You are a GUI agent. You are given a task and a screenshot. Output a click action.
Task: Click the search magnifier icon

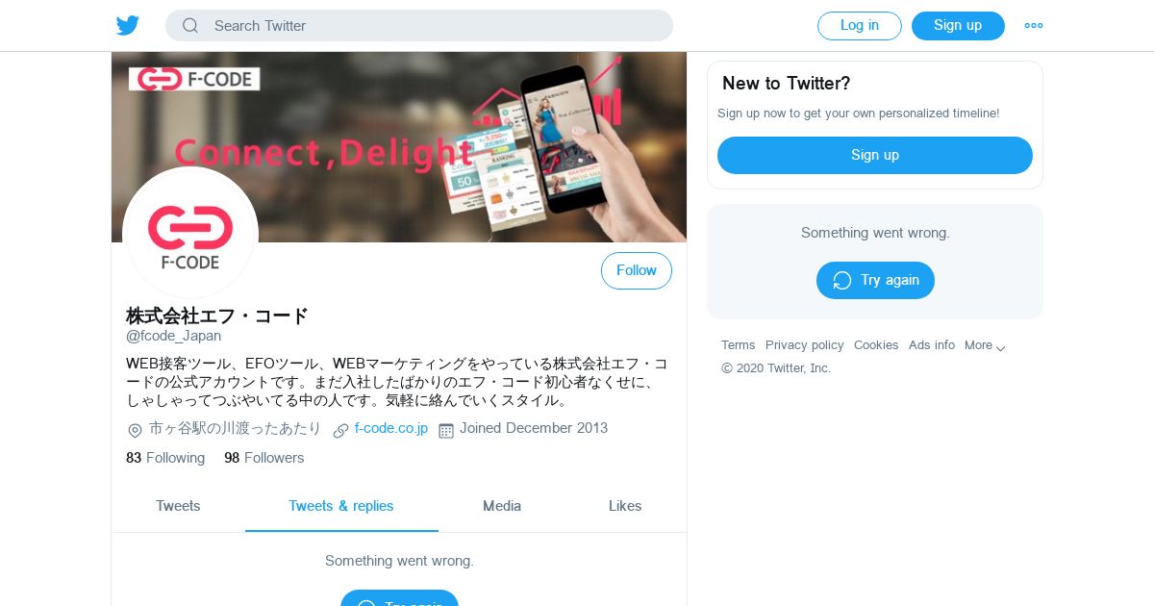[190, 26]
